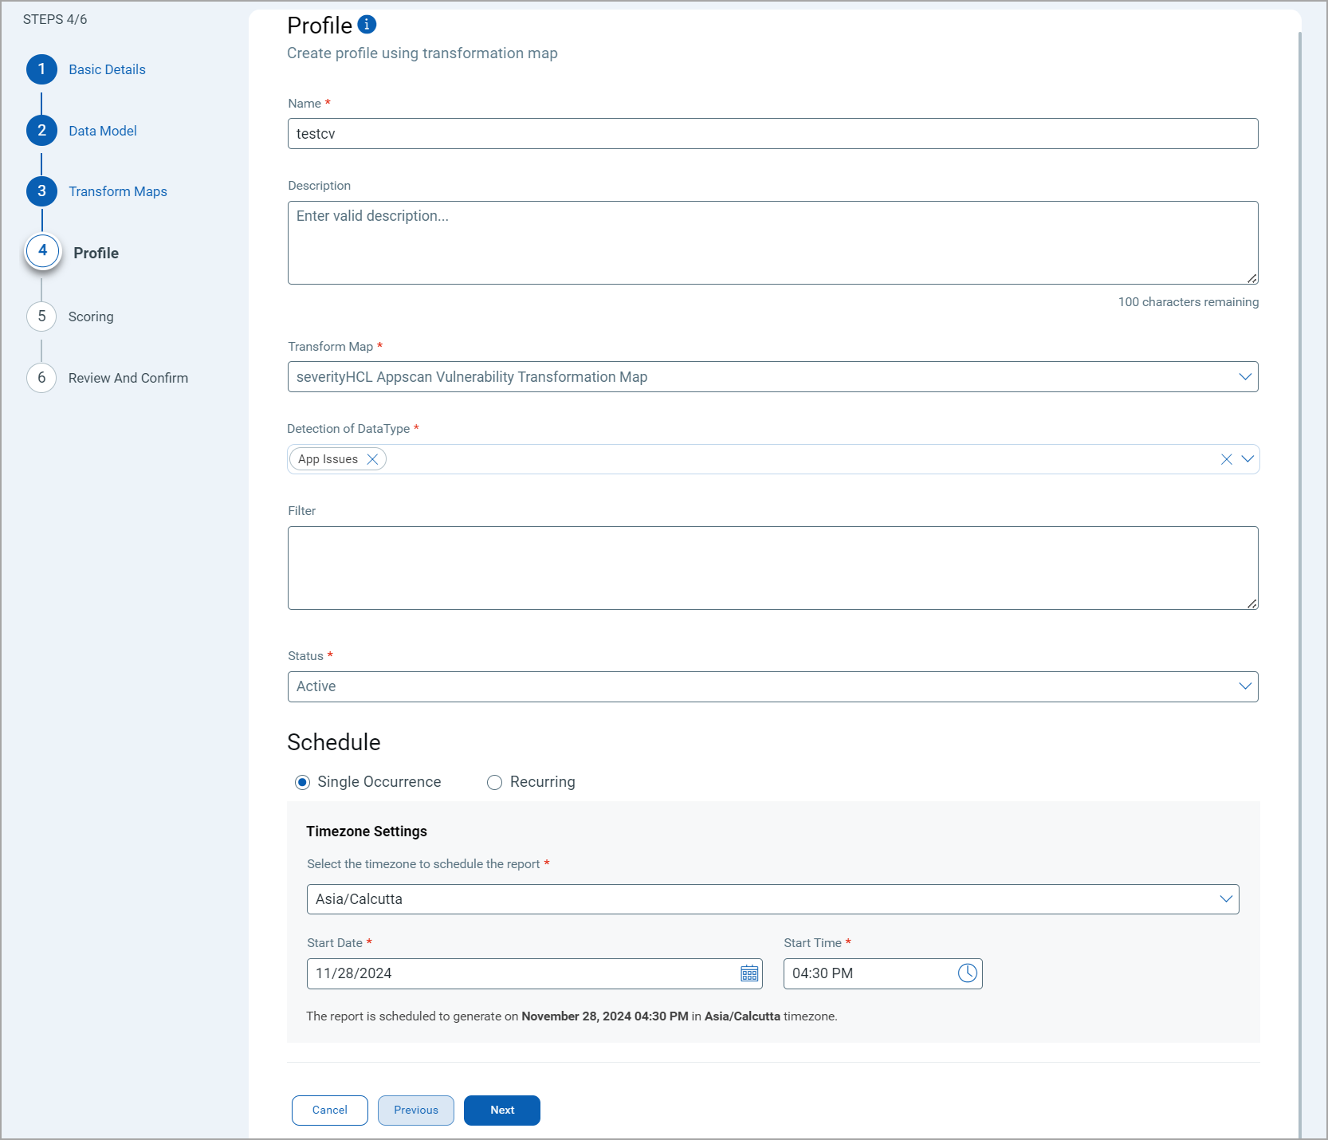Click step 1 circle icon
The height and width of the screenshot is (1140, 1328).
click(x=41, y=69)
